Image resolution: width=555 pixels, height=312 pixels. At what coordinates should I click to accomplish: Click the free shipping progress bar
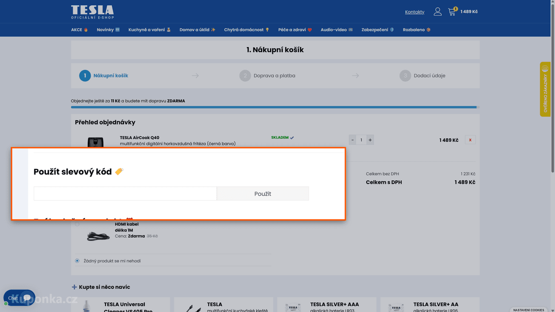pos(275,107)
